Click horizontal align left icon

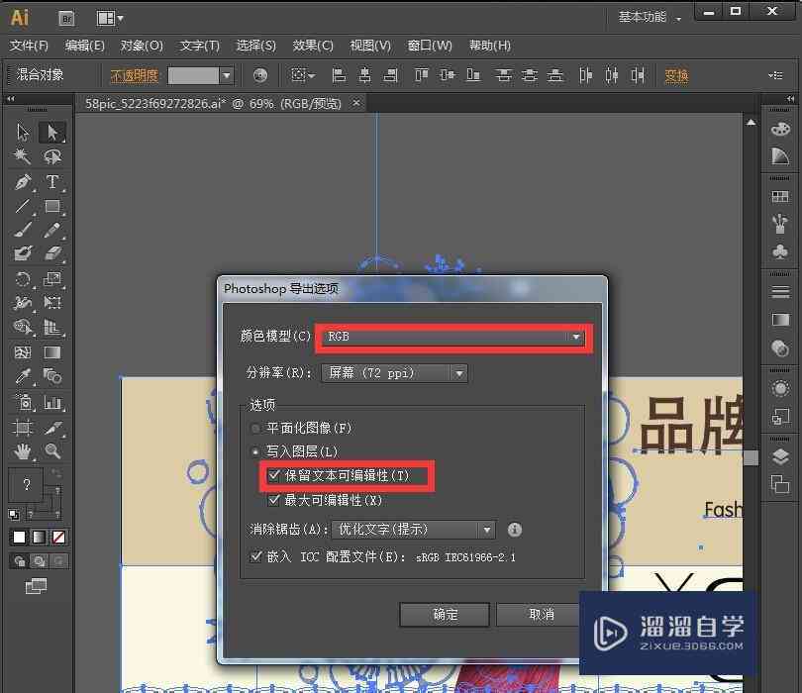tap(339, 75)
